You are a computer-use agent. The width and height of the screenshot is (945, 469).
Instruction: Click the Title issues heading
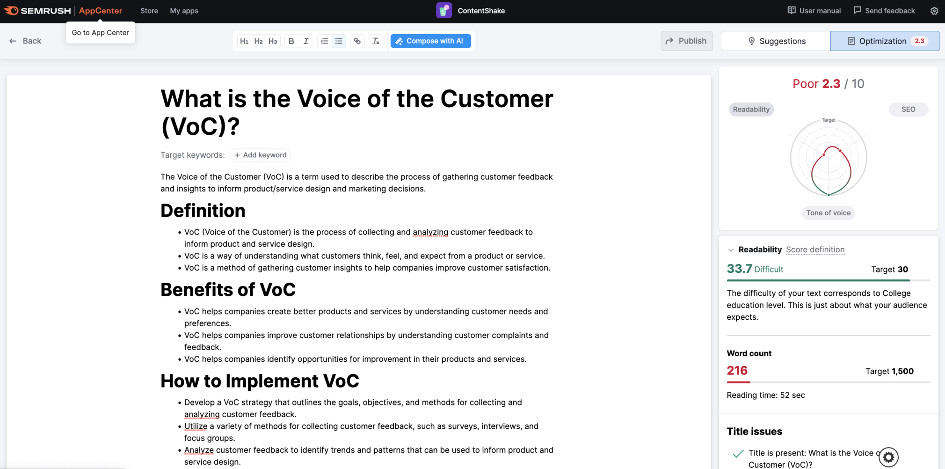(x=755, y=432)
